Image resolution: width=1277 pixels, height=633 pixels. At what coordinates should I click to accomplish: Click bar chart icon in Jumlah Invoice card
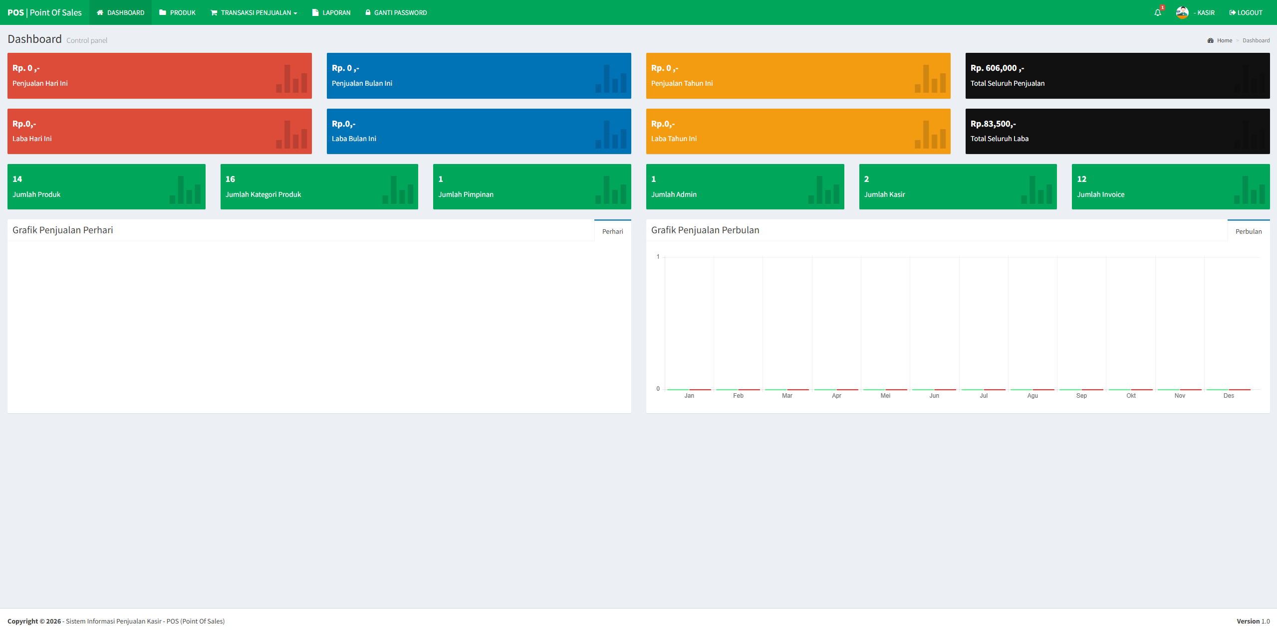coord(1250,190)
